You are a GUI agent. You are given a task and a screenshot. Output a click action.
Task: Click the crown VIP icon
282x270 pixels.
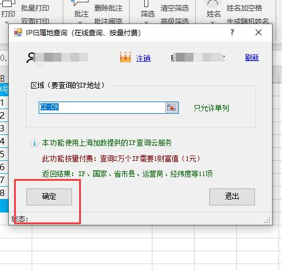tap(125, 57)
